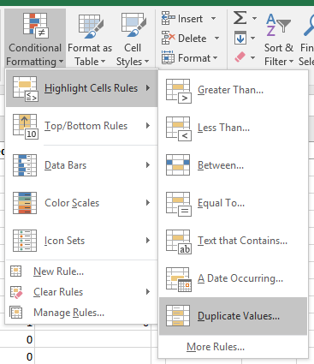Expand the Icon Sets submenu arrow

(x=148, y=241)
